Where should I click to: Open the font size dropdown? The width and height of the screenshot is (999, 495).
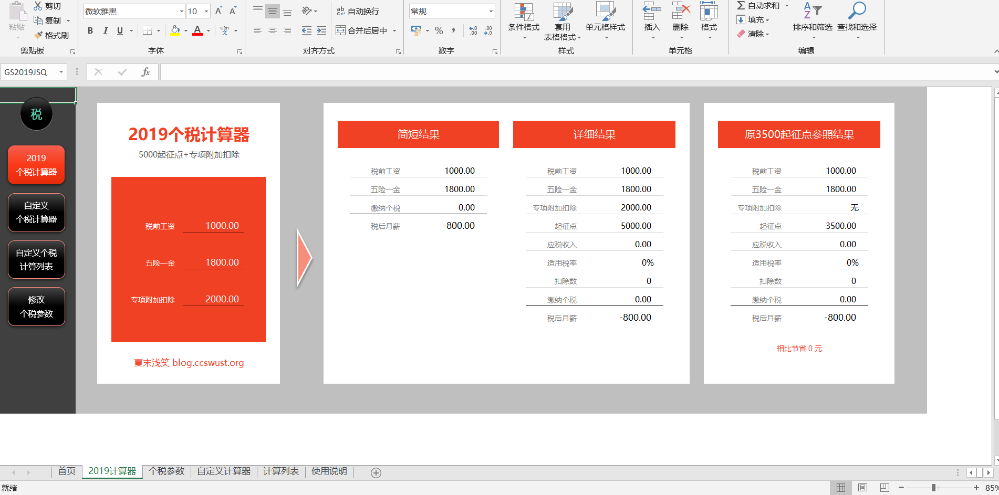pos(206,11)
